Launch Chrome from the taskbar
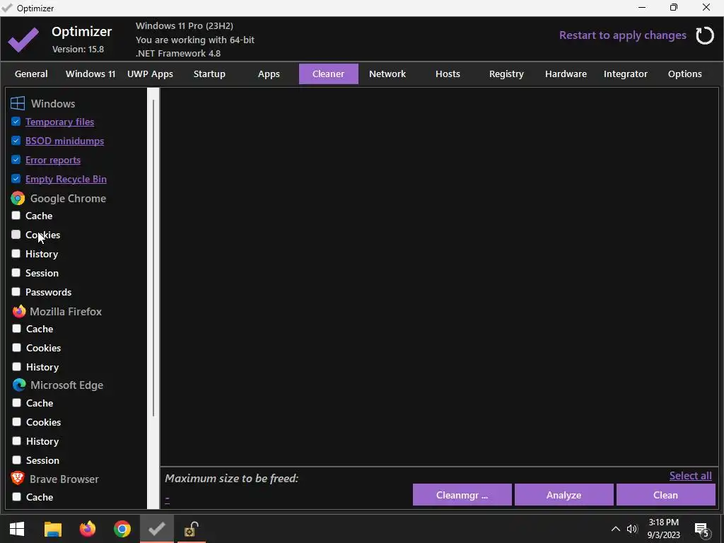The width and height of the screenshot is (724, 543). pyautogui.click(x=122, y=529)
